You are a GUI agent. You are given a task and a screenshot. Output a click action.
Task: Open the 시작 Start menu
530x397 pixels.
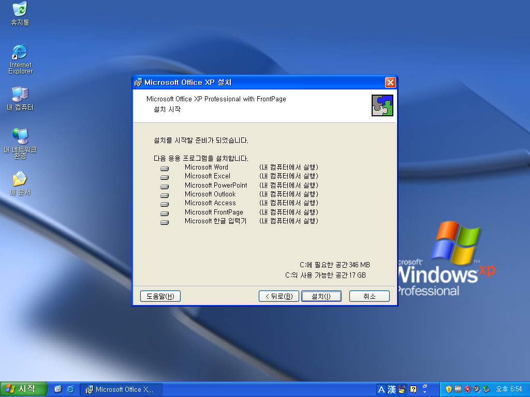(x=23, y=389)
